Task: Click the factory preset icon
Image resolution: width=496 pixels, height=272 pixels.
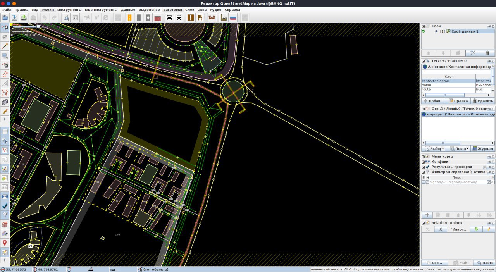Action: click(224, 17)
